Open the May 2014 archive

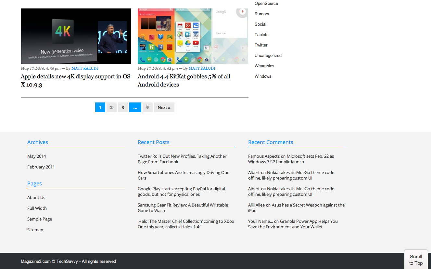point(36,156)
